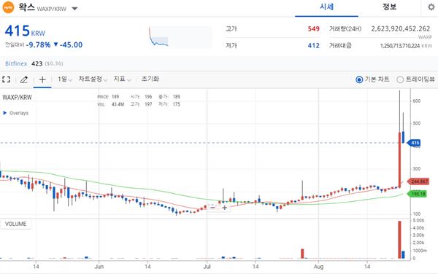This screenshot has width=438, height=274.
Task: Switch to the 시세 tab
Action: pyautogui.click(x=326, y=7)
